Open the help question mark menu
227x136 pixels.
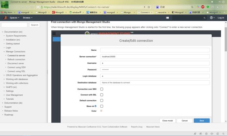pos(212,18)
